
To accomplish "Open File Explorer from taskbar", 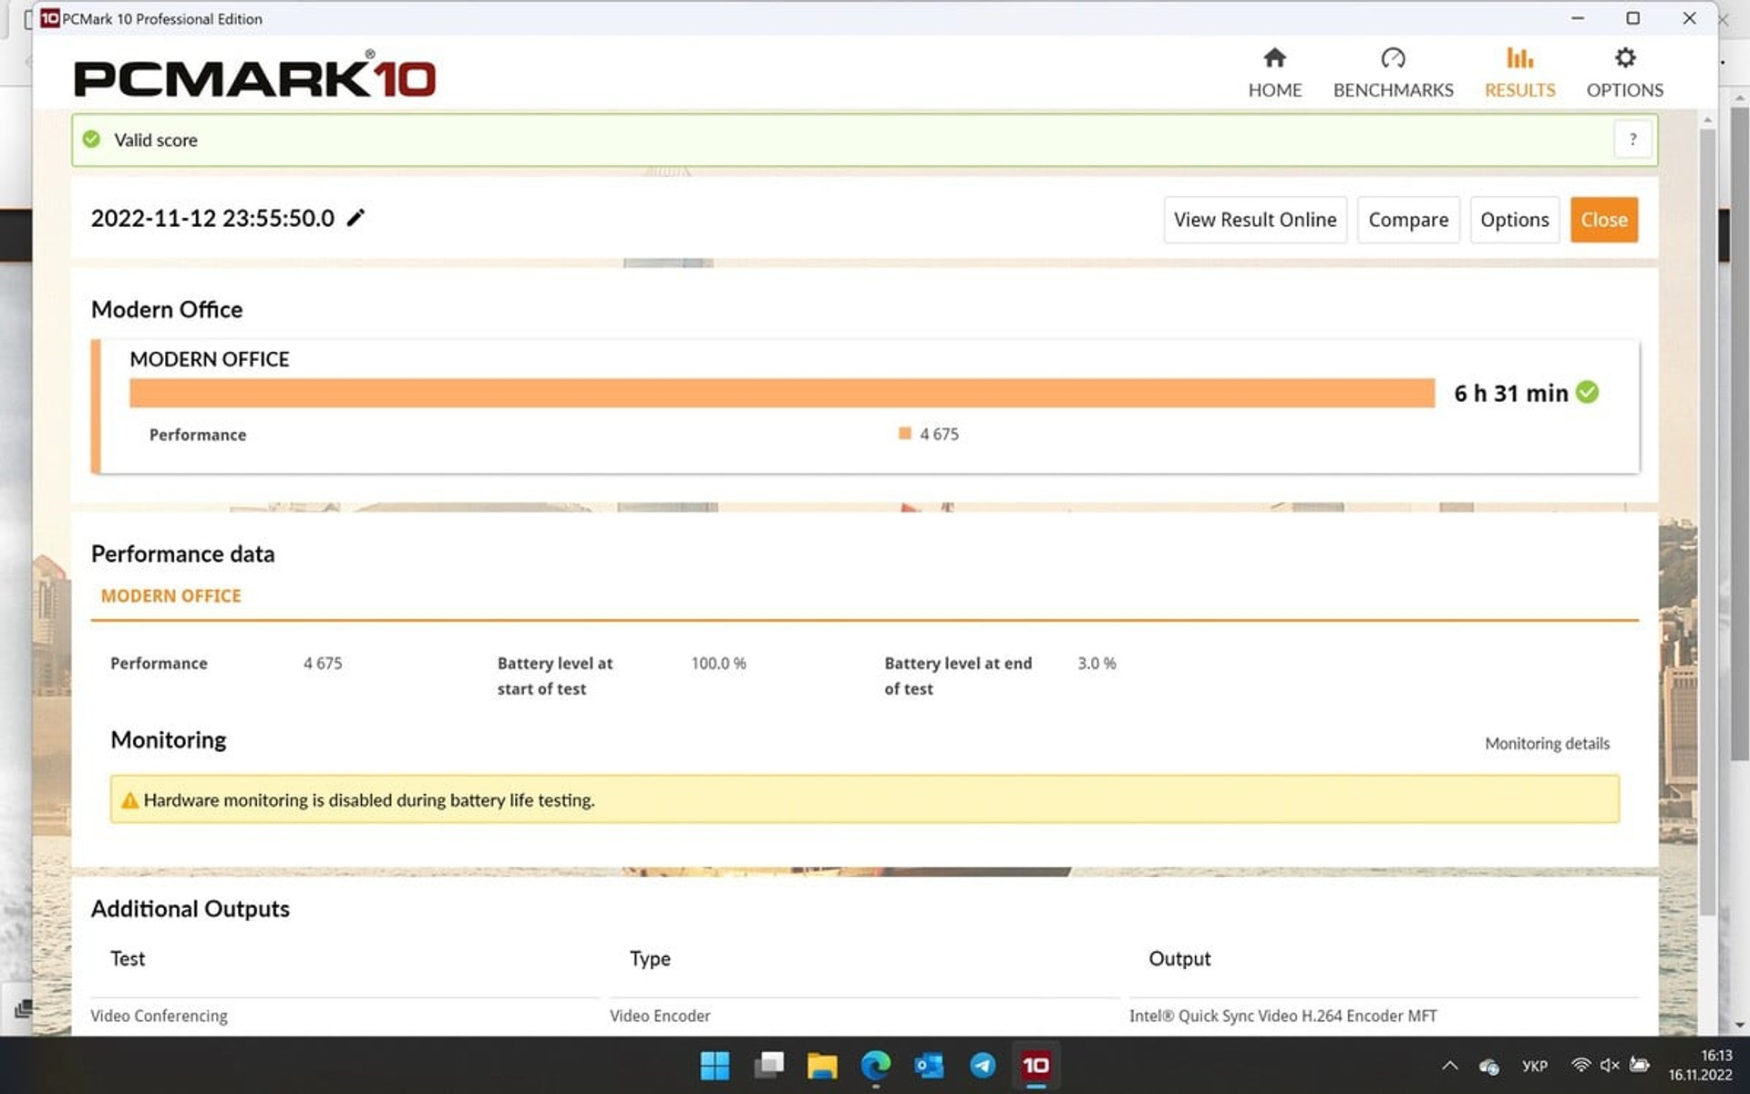I will pyautogui.click(x=822, y=1065).
